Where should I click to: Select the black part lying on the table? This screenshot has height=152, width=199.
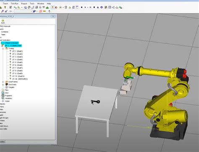(x=95, y=102)
